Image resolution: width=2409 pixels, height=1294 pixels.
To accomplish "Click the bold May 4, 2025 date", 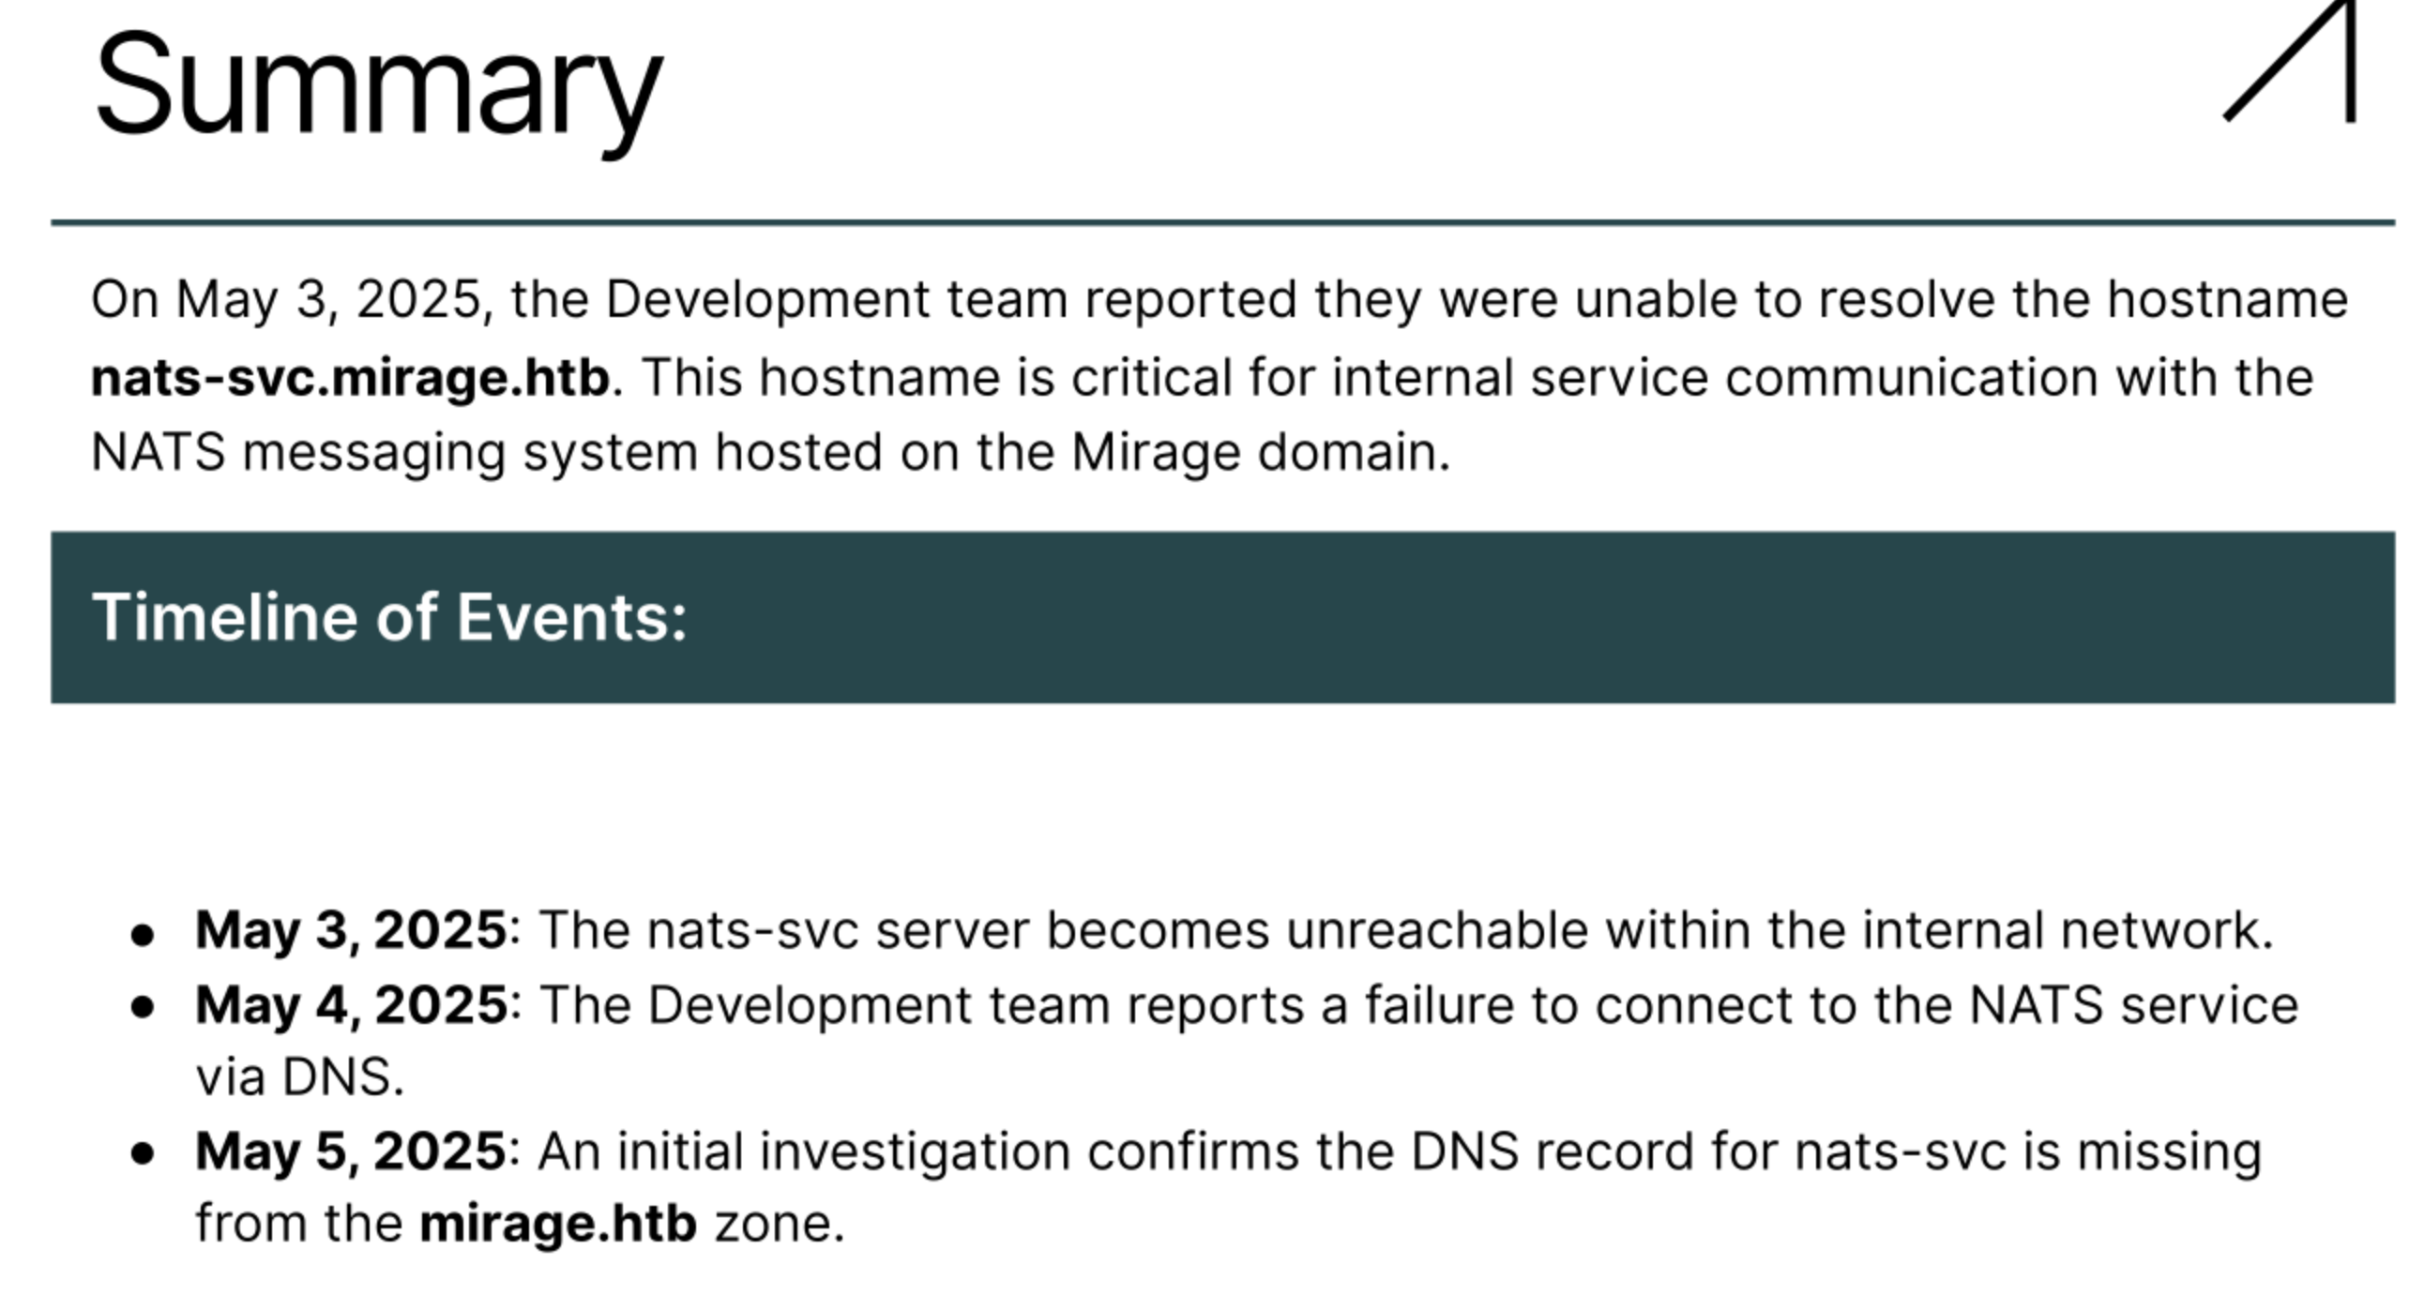I will 351,1005.
